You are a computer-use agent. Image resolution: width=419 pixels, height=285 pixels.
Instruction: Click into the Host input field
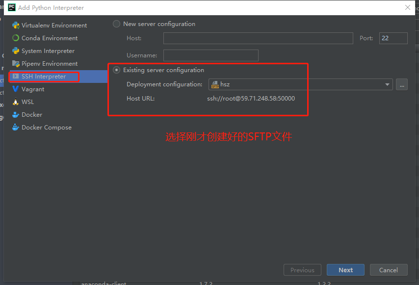(x=258, y=38)
